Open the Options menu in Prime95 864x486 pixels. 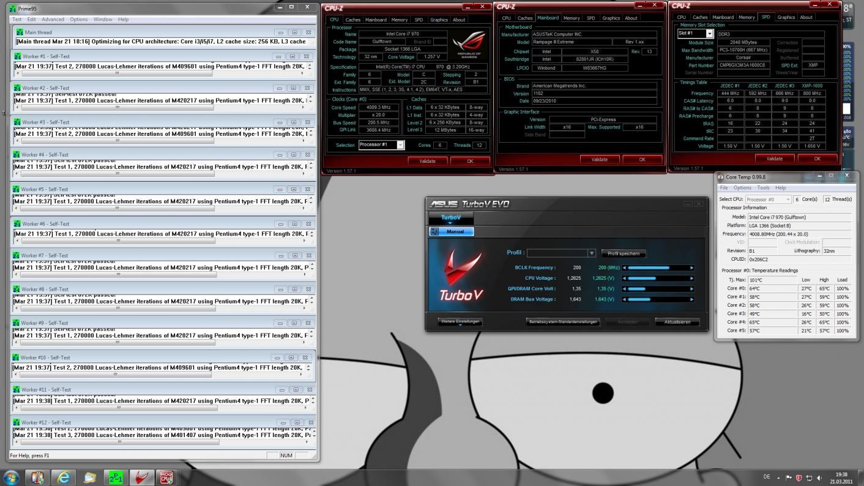point(79,20)
